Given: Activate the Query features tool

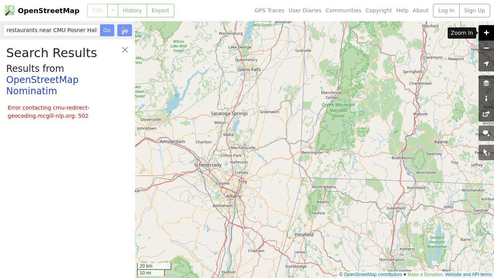Looking at the screenshot, I should coord(486,153).
